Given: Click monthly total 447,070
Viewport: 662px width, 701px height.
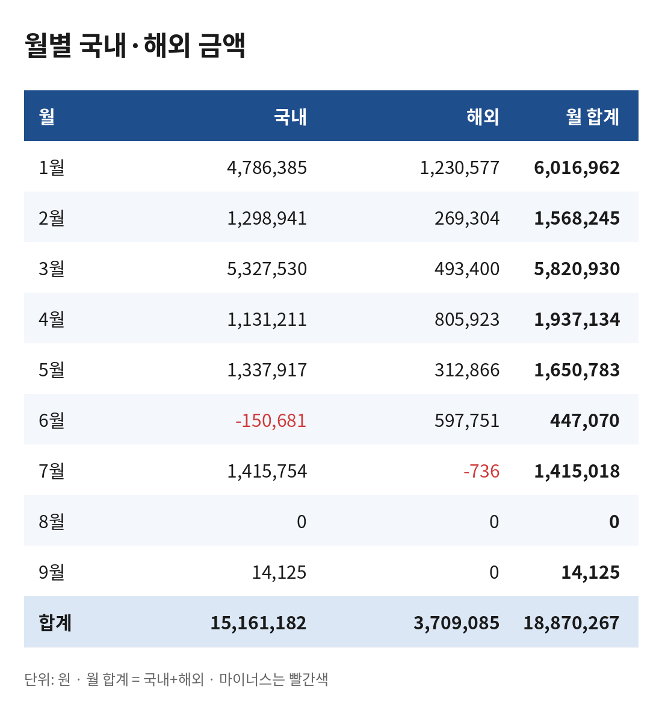Looking at the screenshot, I should (x=585, y=420).
